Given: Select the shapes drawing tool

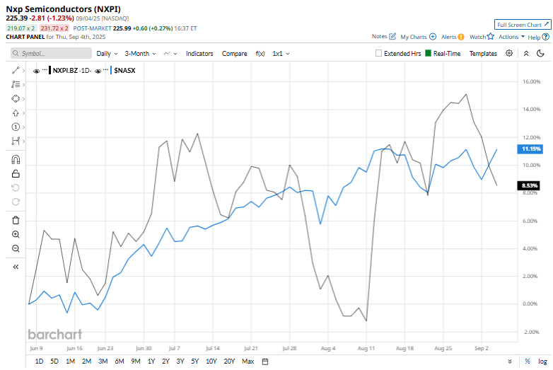Looking at the screenshot, I should point(15,99).
